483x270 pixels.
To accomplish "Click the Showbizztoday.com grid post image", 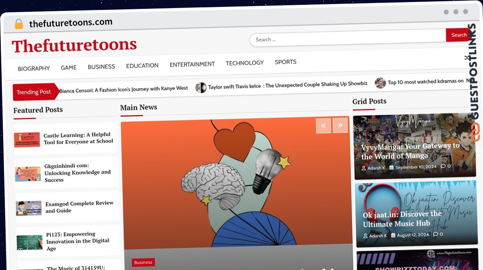I will 417,259.
